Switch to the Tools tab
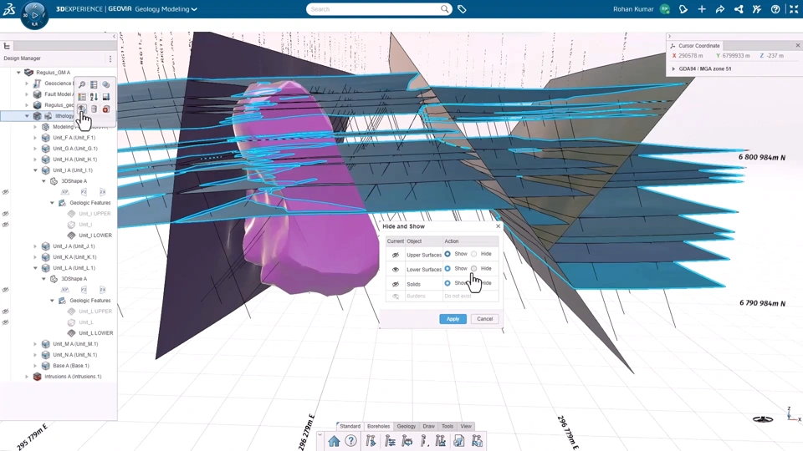 click(448, 427)
